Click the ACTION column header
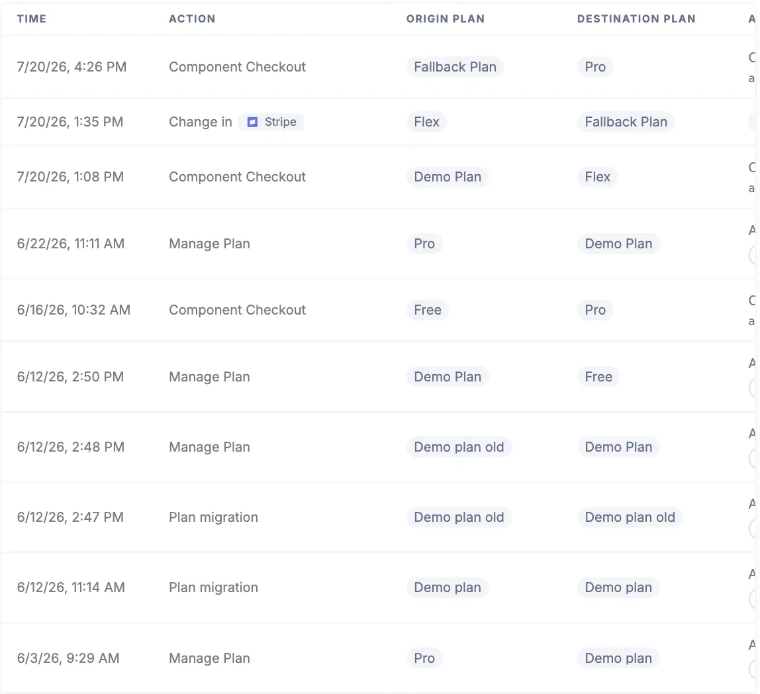Image resolution: width=760 pixels, height=694 pixels. (x=192, y=19)
